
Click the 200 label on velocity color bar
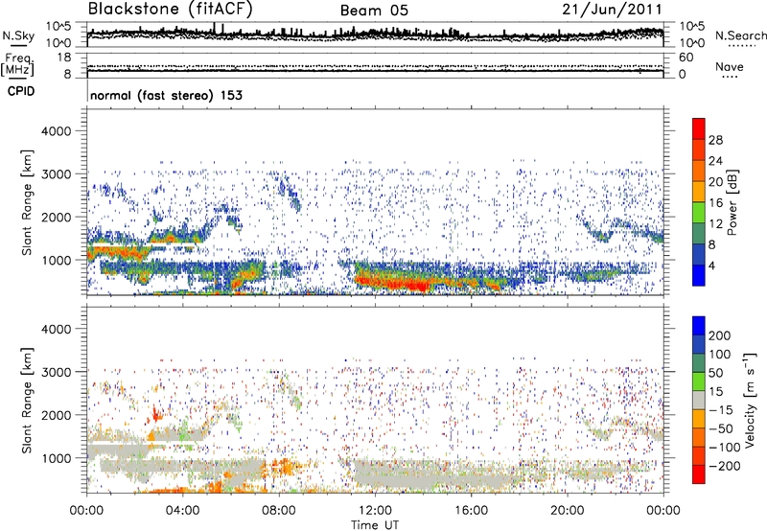point(720,335)
